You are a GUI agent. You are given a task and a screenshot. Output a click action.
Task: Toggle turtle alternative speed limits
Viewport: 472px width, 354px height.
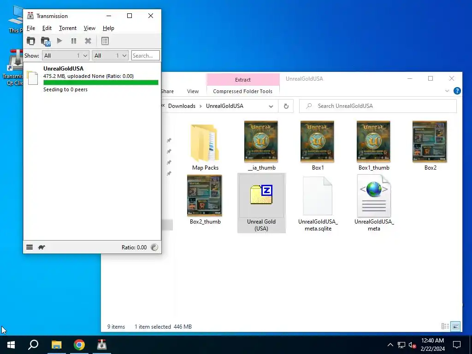pos(41,247)
